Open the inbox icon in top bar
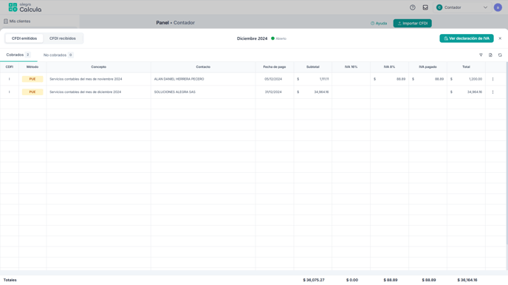The width and height of the screenshot is (508, 285). pos(425,7)
